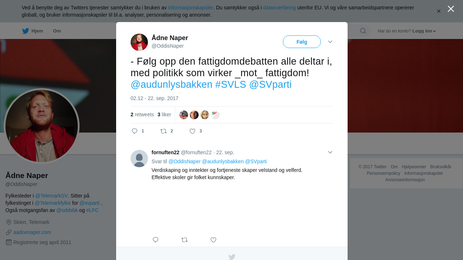Click the Følg button
This screenshot has width=463, height=260.
(x=302, y=42)
